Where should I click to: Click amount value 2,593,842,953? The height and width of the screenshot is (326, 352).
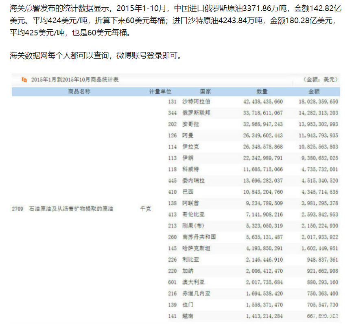tap(320, 214)
